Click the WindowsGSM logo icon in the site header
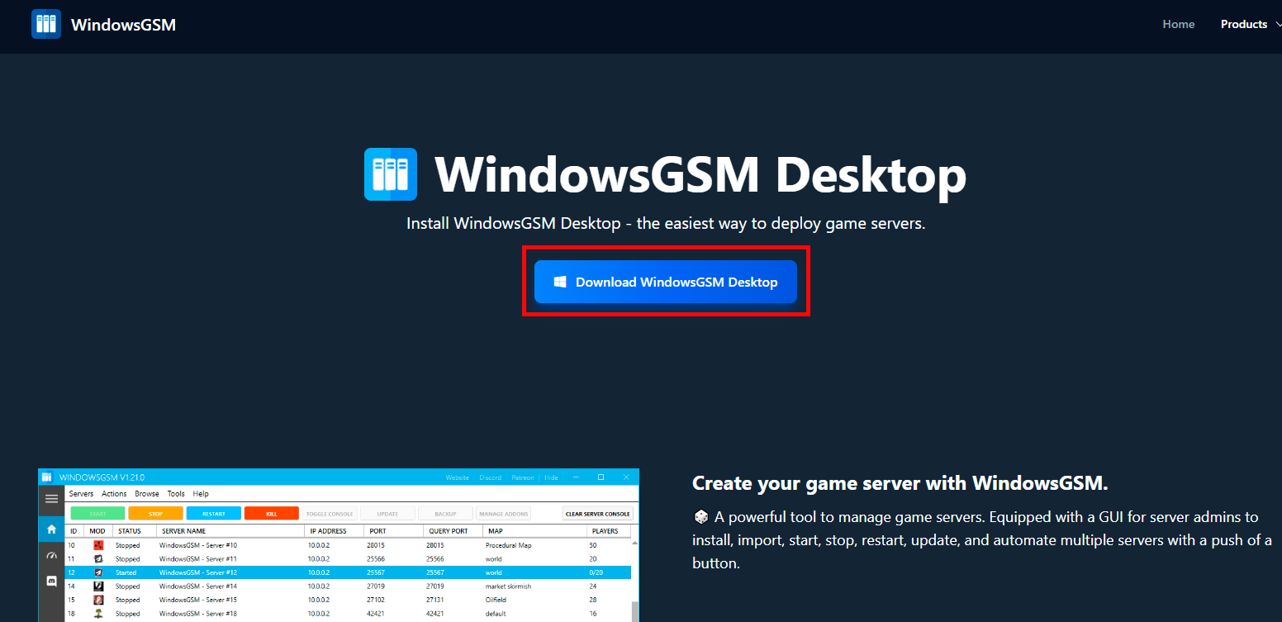This screenshot has height=622, width=1282. coord(46,24)
